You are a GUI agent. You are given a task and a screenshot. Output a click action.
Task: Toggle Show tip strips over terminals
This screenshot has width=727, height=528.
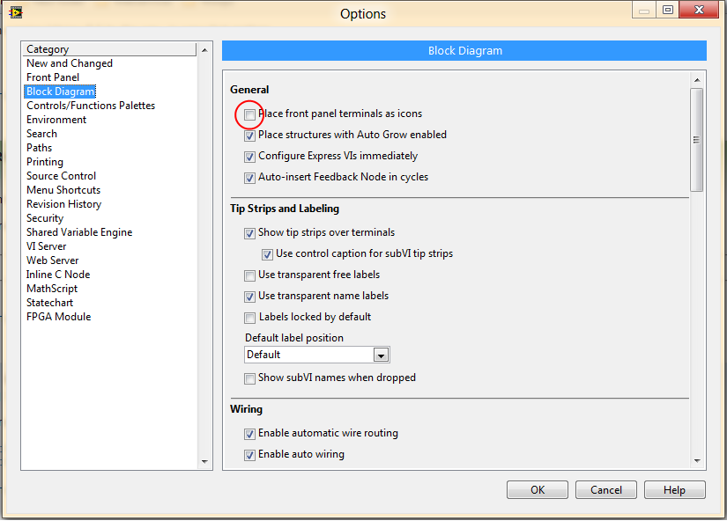pyautogui.click(x=249, y=233)
